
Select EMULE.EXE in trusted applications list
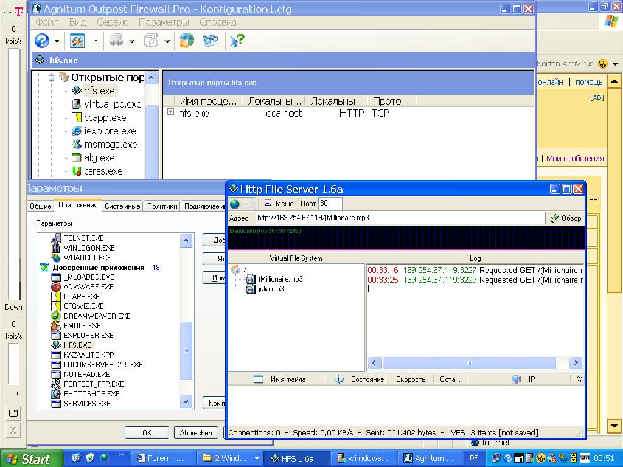(82, 326)
